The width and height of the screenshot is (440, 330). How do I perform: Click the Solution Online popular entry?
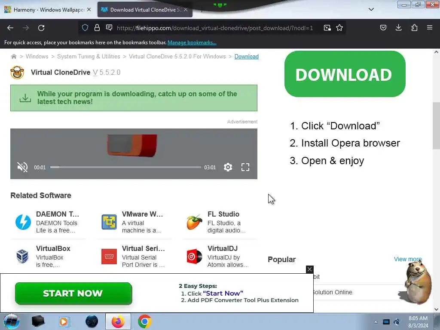(333, 292)
